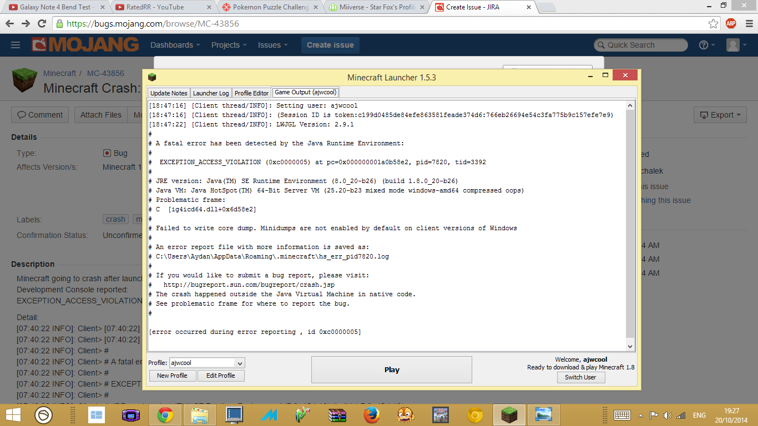Expand the Dashboards menu in JIRA
The height and width of the screenshot is (426, 758).
tap(175, 45)
